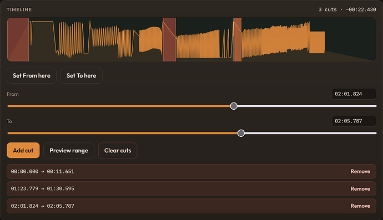Preview the selected range
The image size is (383, 220).
pyautogui.click(x=69, y=150)
